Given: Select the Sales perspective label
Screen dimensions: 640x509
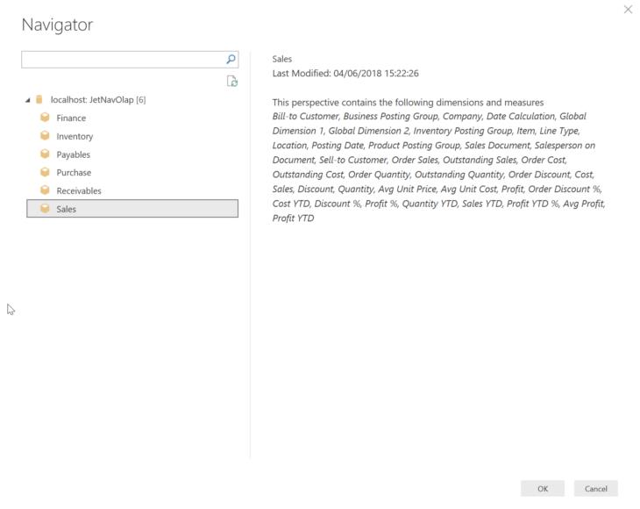Looking at the screenshot, I should pyautogui.click(x=66, y=209).
